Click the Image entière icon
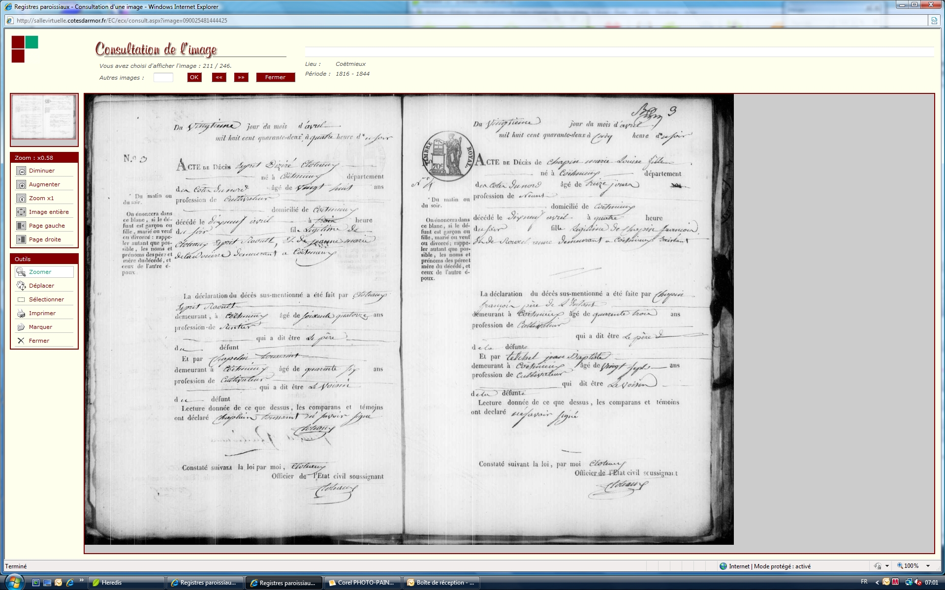The width and height of the screenshot is (945, 590). point(21,212)
